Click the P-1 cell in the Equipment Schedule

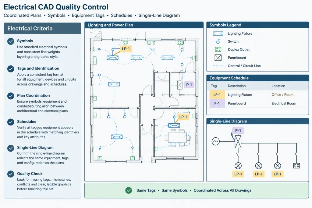click(217, 104)
